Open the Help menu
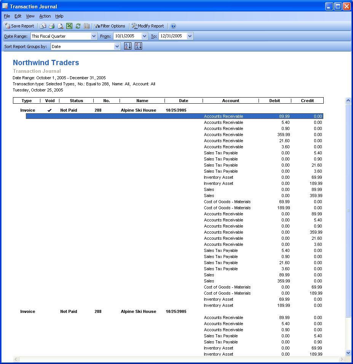Image resolution: width=353 pixels, height=364 pixels. click(x=59, y=16)
